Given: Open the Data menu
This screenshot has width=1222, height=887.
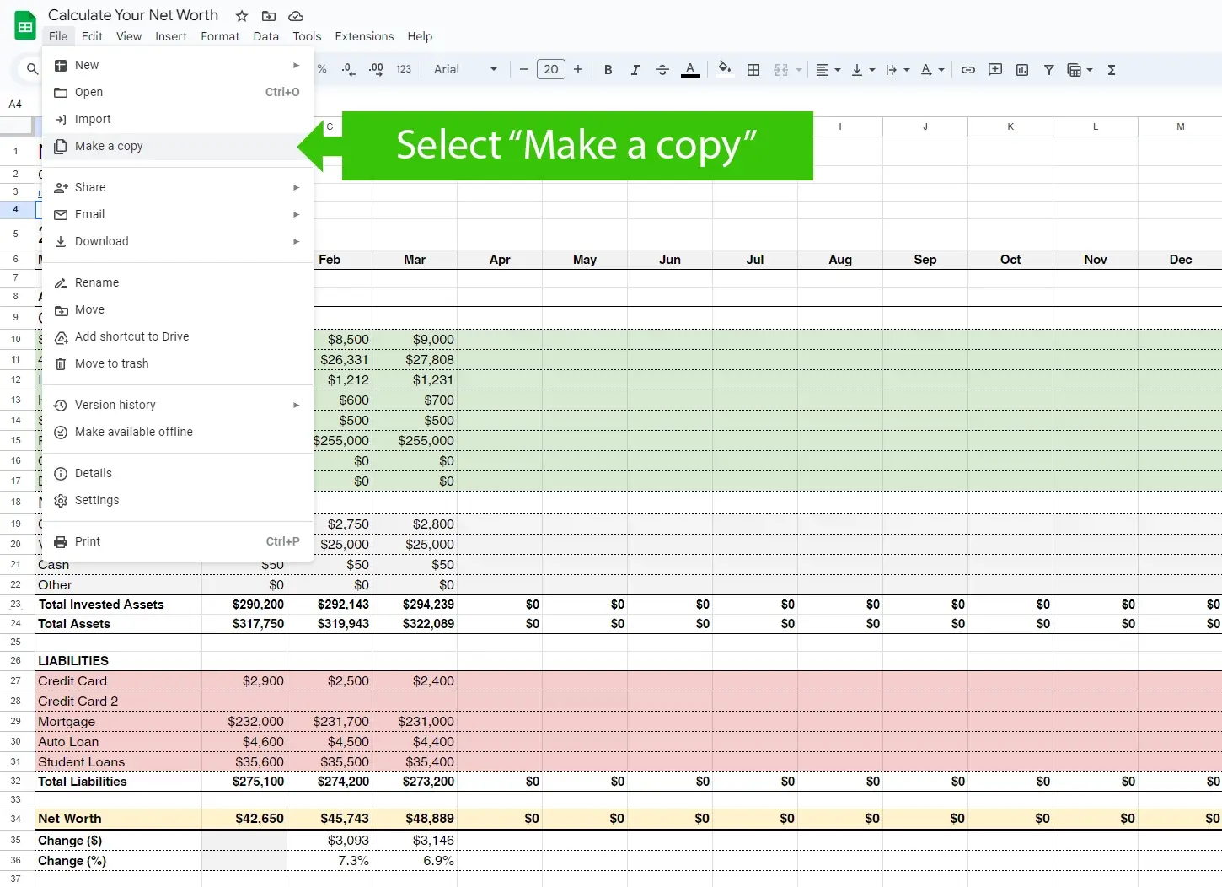Looking at the screenshot, I should tap(265, 36).
